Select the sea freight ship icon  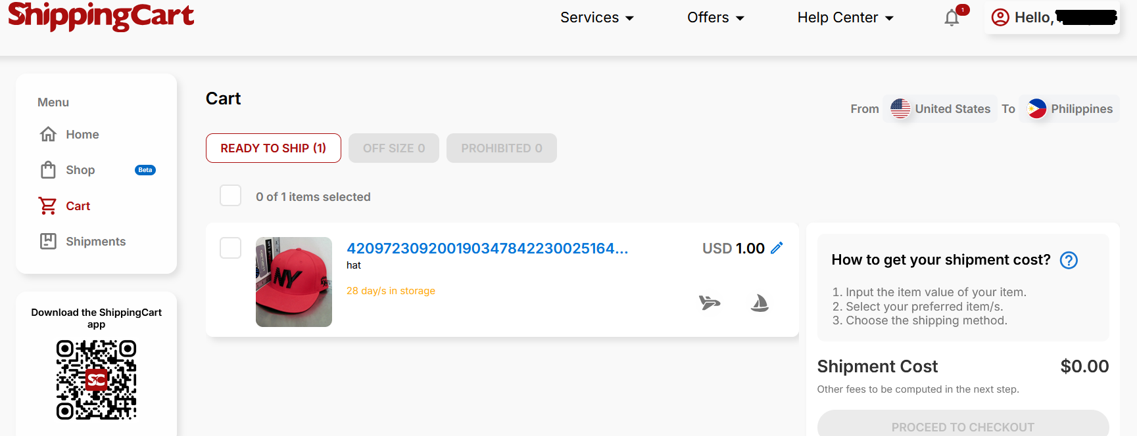coord(760,303)
